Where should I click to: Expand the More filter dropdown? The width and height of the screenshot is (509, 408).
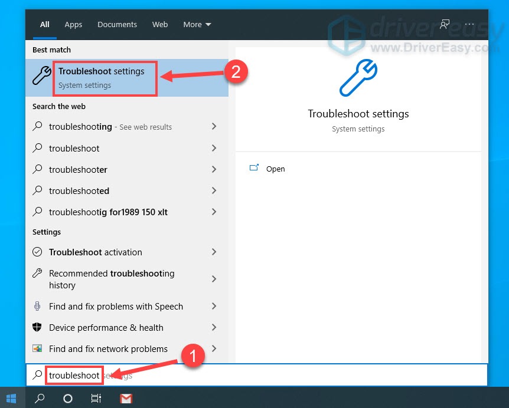pyautogui.click(x=197, y=25)
